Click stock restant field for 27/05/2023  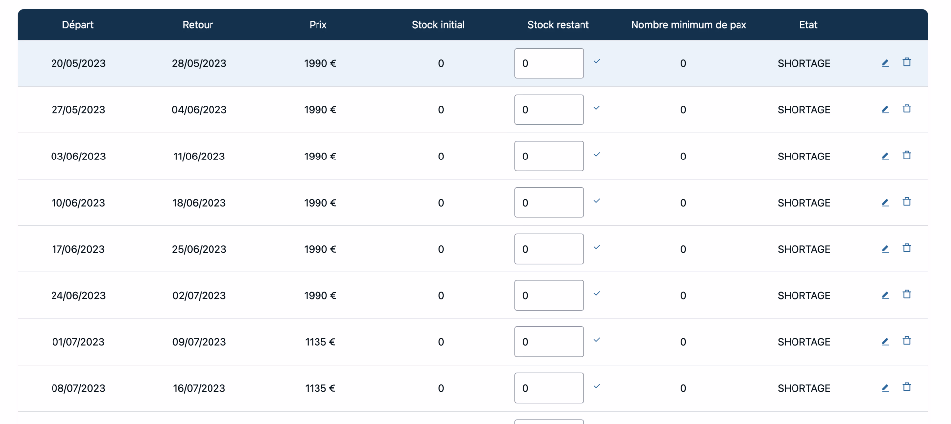coord(549,109)
